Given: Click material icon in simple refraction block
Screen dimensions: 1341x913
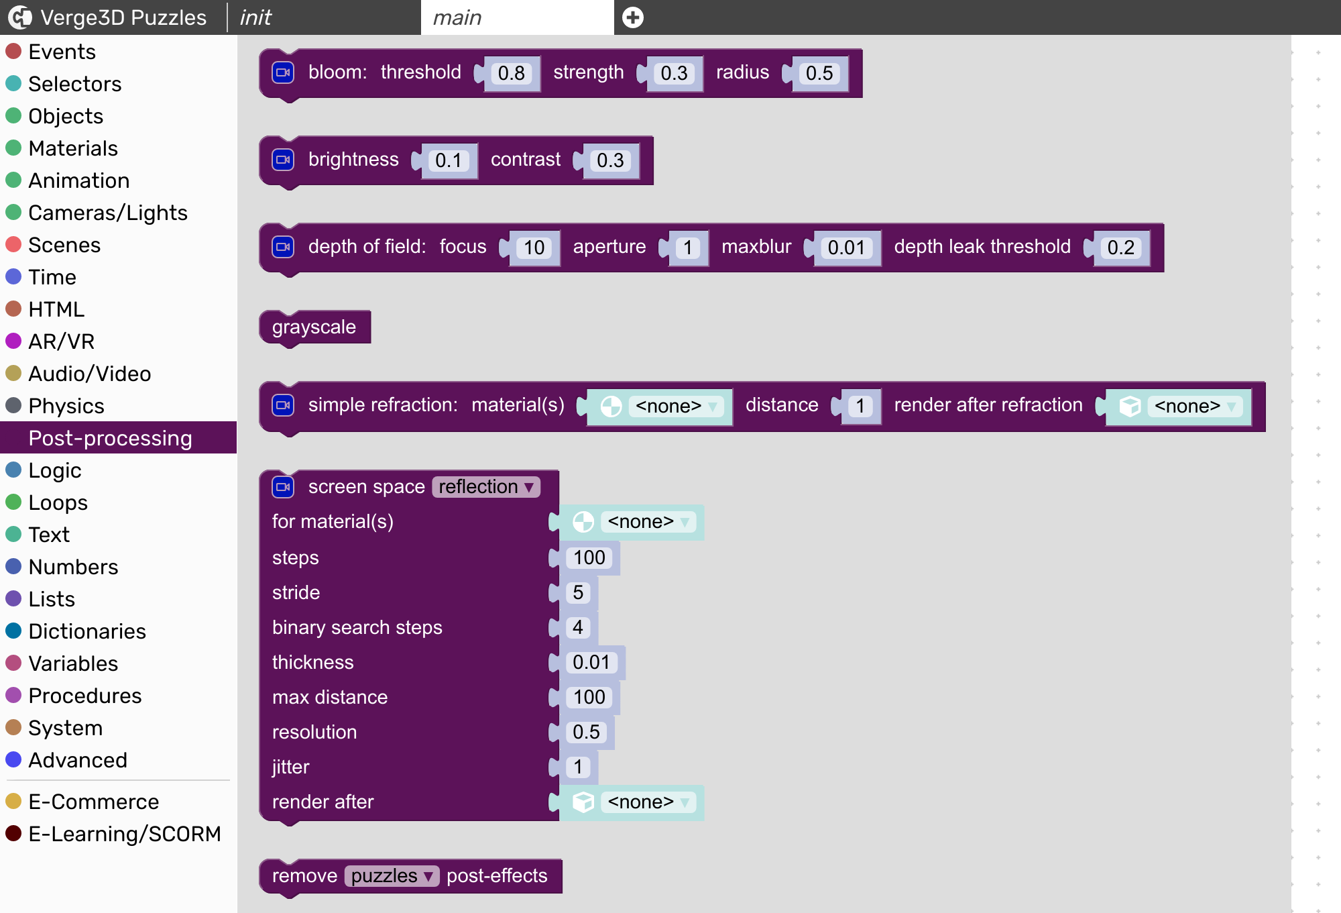Looking at the screenshot, I should click(x=611, y=407).
